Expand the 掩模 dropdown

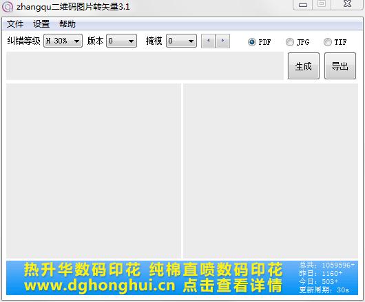pos(181,41)
